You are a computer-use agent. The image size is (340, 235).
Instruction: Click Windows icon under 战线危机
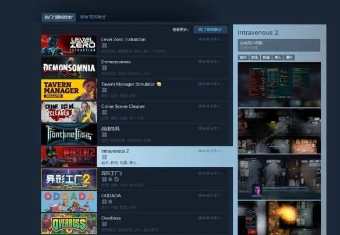pos(104,135)
